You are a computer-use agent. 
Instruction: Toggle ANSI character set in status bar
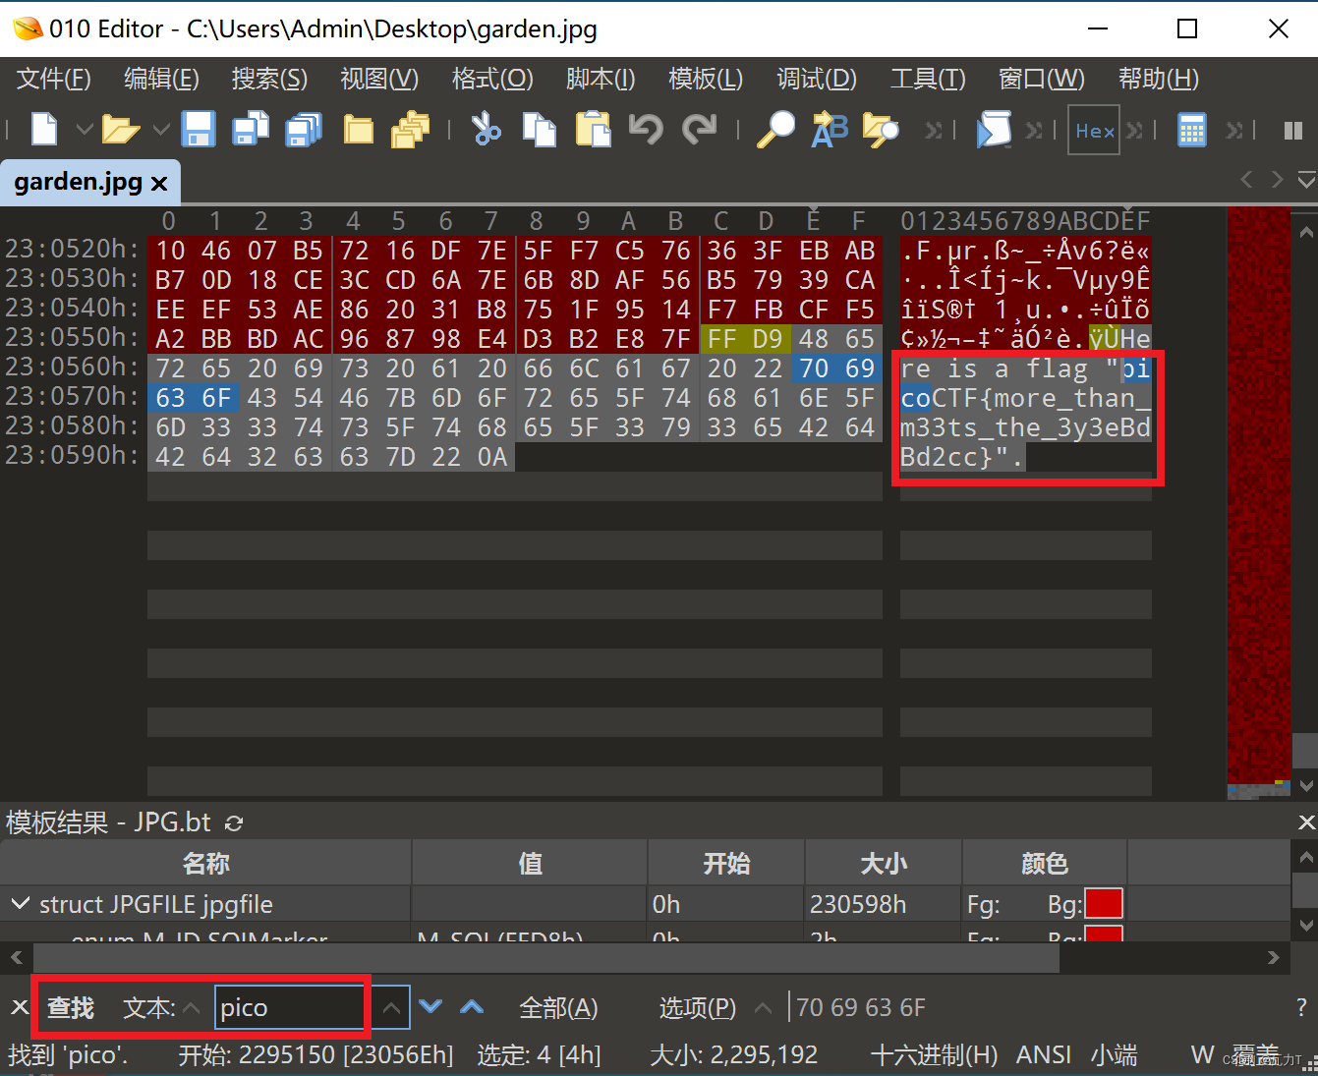pyautogui.click(x=1043, y=1054)
